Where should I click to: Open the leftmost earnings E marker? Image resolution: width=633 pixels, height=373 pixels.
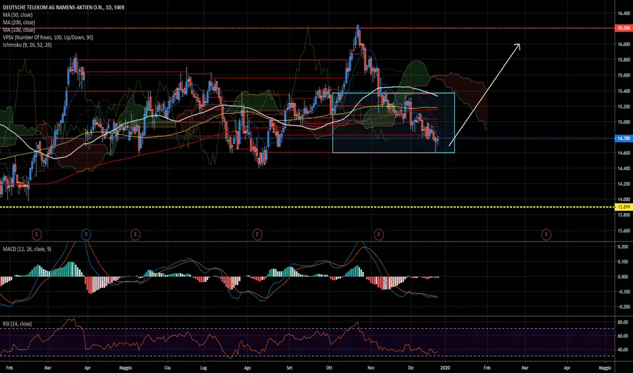pyautogui.click(x=37, y=234)
